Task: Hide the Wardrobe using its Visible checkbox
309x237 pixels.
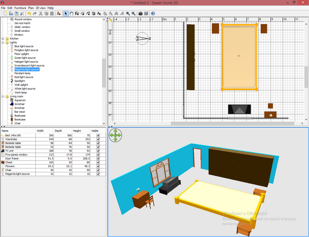Action: [98, 140]
